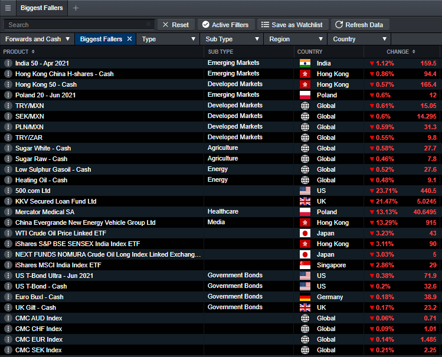
Task: Open row menu for Sugar White - Cash
Action: (x=8, y=148)
